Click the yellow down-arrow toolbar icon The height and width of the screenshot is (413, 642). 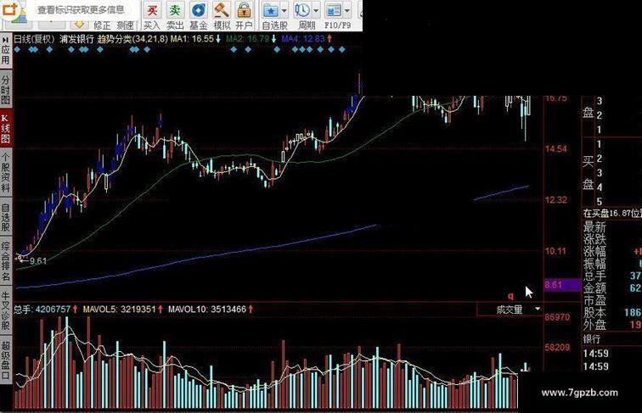(80, 25)
